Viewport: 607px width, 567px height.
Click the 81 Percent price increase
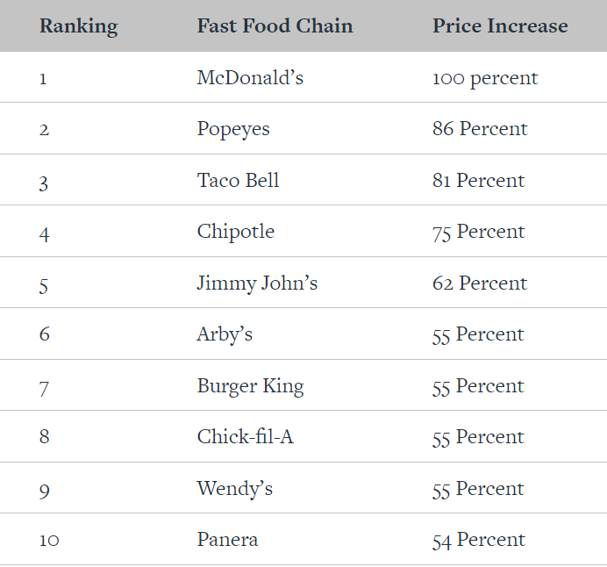478,181
